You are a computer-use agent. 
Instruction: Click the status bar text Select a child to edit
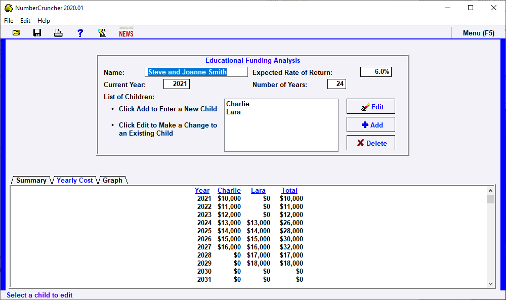pyautogui.click(x=39, y=295)
